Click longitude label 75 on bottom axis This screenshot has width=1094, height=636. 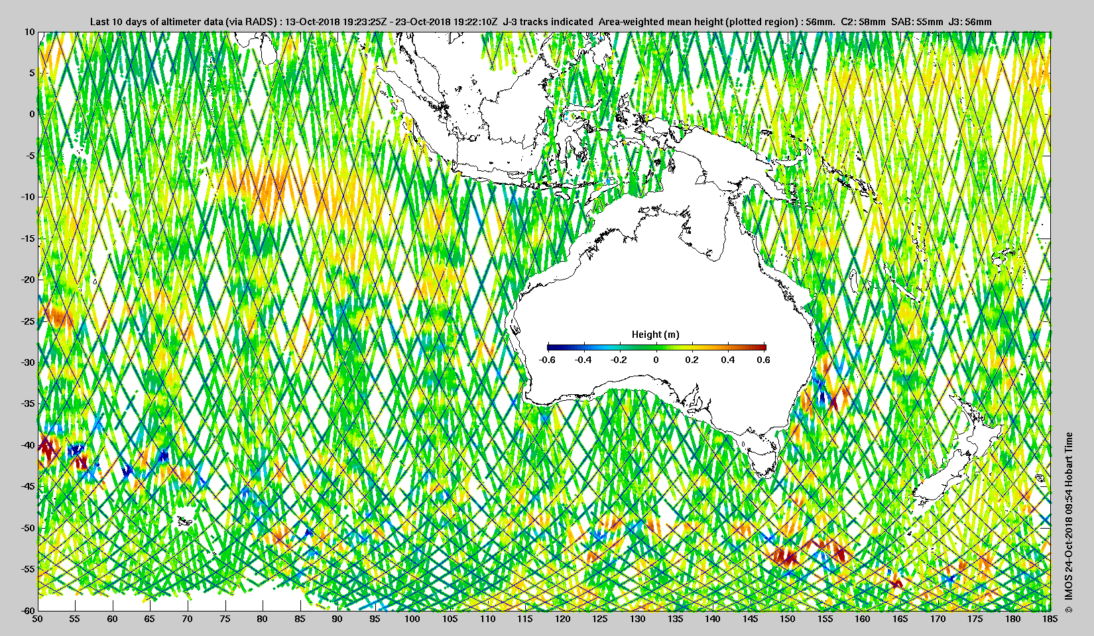pyautogui.click(x=225, y=619)
